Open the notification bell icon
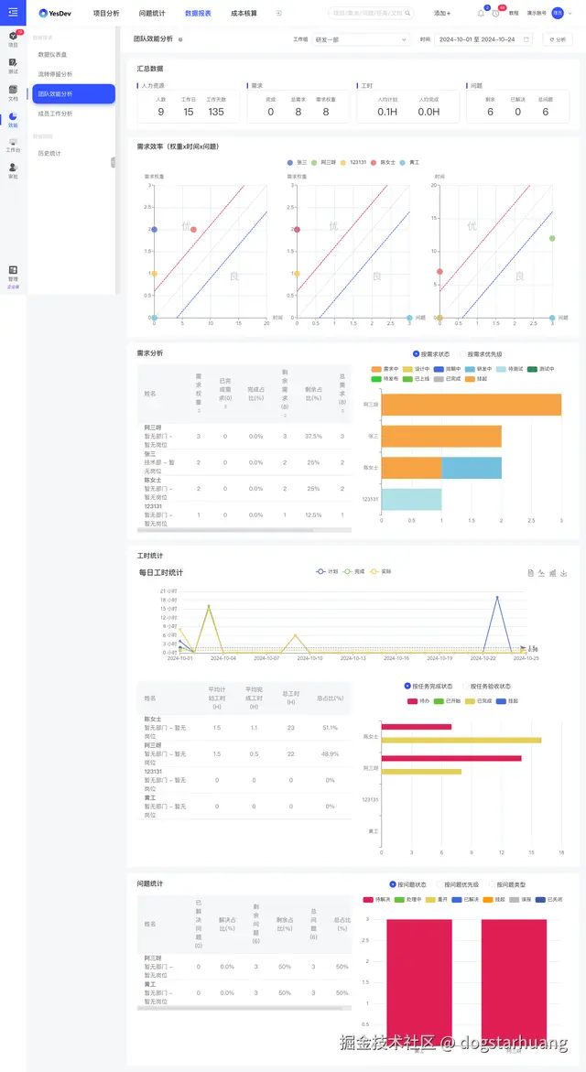This screenshot has width=586, height=1072. 481,14
